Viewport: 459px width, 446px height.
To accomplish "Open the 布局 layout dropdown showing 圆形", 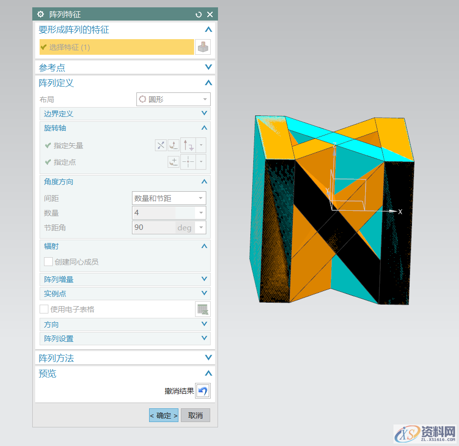I will (x=173, y=99).
